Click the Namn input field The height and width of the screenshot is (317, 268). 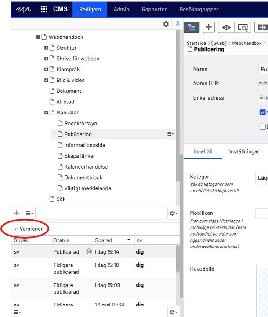point(263,69)
